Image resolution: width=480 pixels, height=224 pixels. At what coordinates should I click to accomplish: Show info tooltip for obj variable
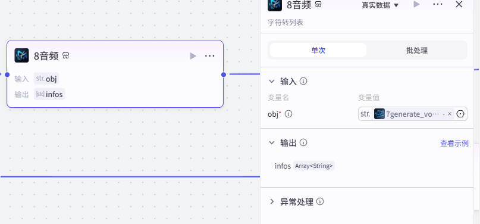pos(288,114)
